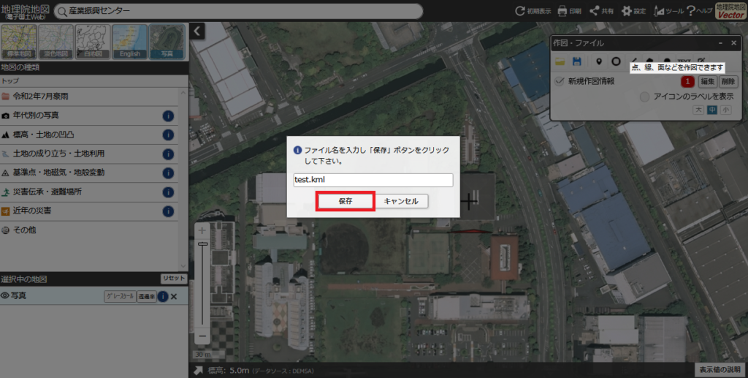Viewport: 748px width, 378px height.
Task: Choose 大 label size
Action: click(698, 110)
